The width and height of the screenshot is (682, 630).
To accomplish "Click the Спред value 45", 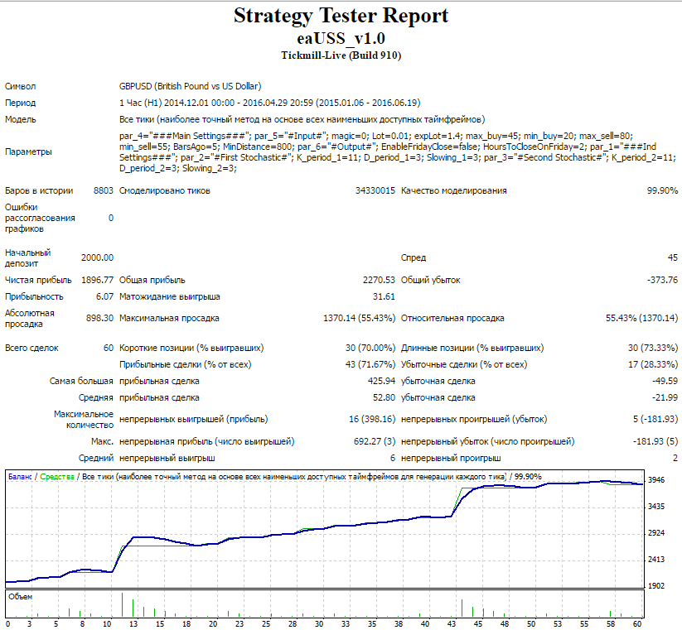I will coord(672,257).
